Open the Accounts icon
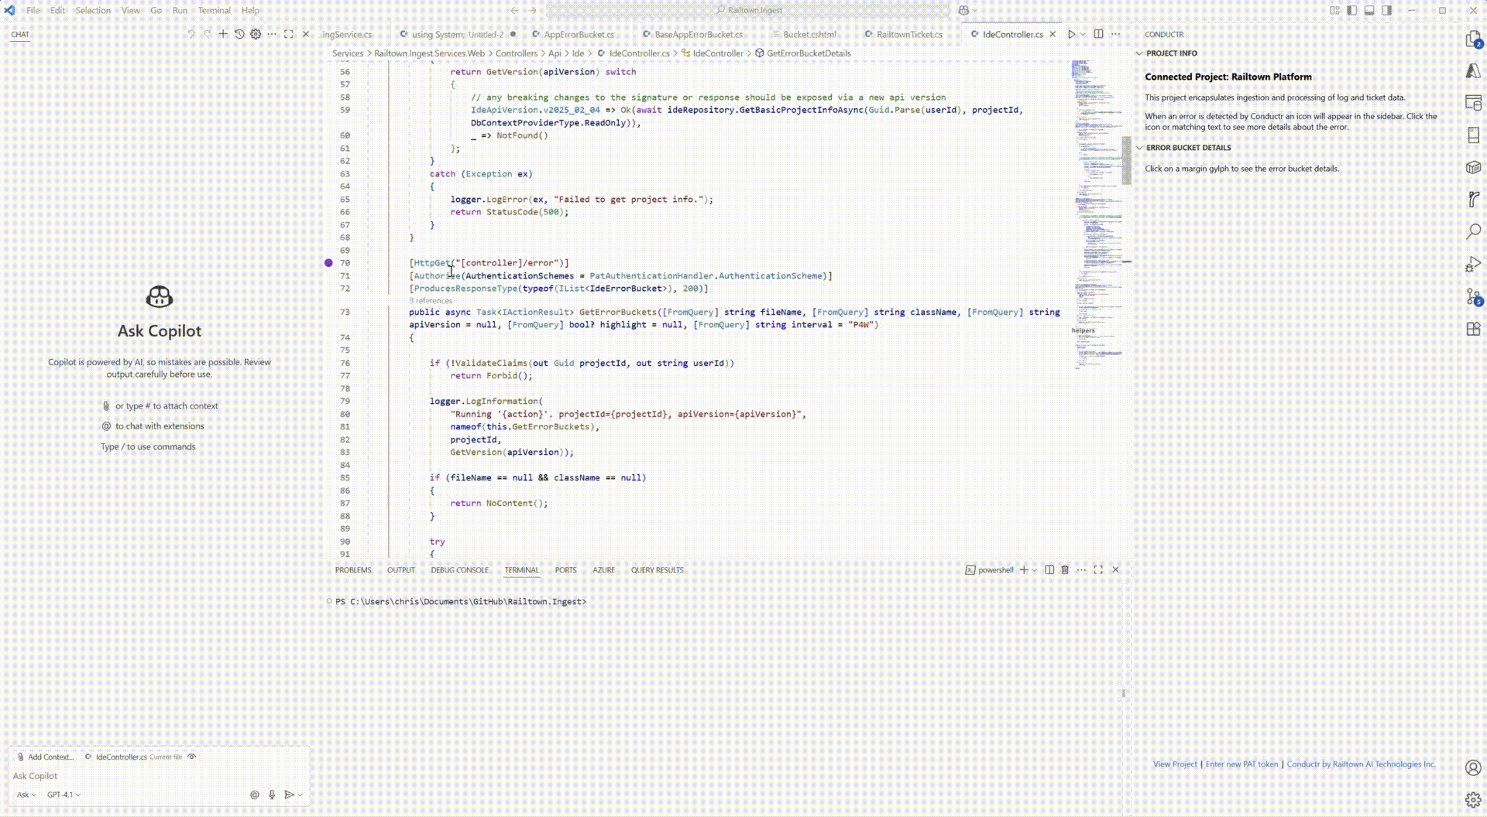The image size is (1487, 817). click(1473, 767)
